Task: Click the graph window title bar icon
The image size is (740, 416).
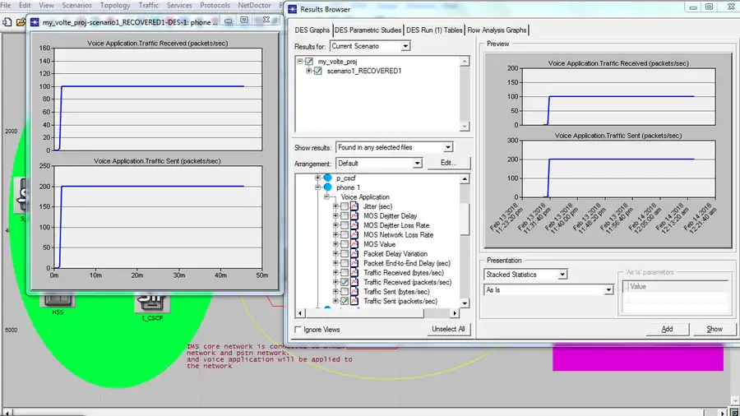Action: [35, 21]
